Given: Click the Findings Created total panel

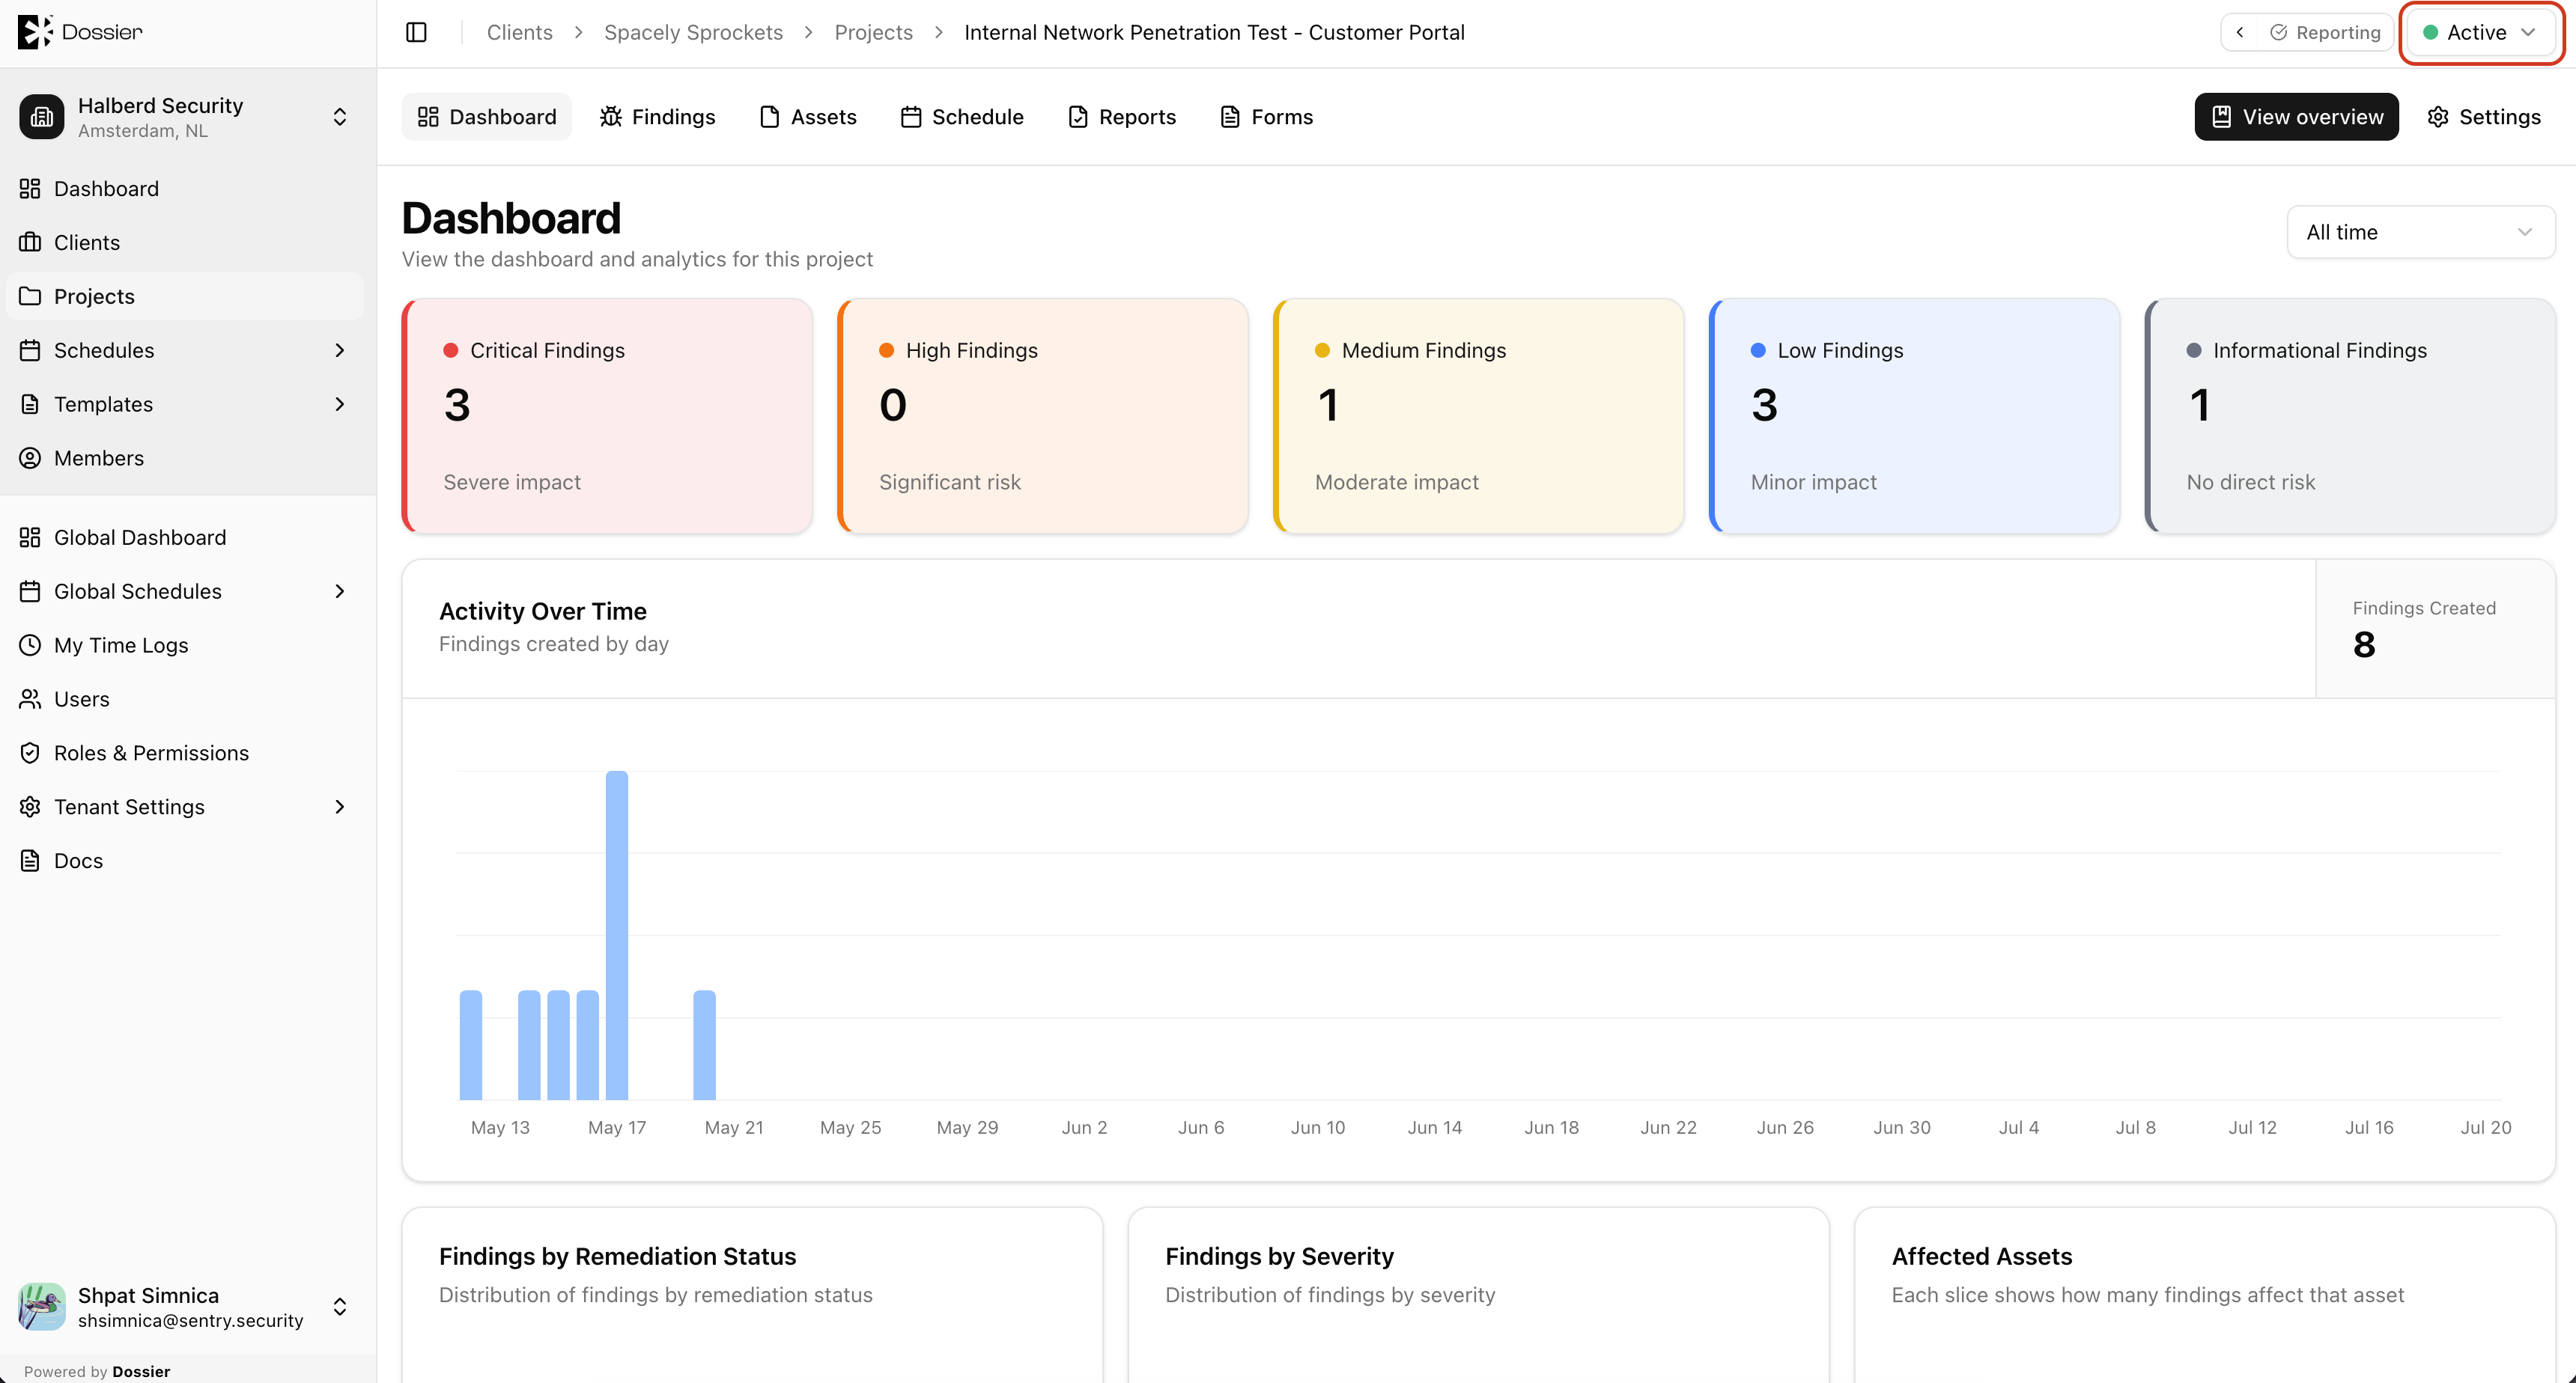Looking at the screenshot, I should click(x=2435, y=629).
